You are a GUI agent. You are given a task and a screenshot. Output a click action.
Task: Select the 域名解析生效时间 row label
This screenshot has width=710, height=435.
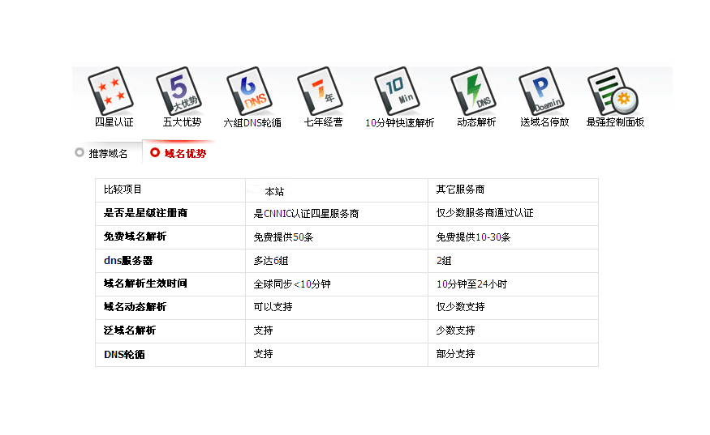(145, 284)
